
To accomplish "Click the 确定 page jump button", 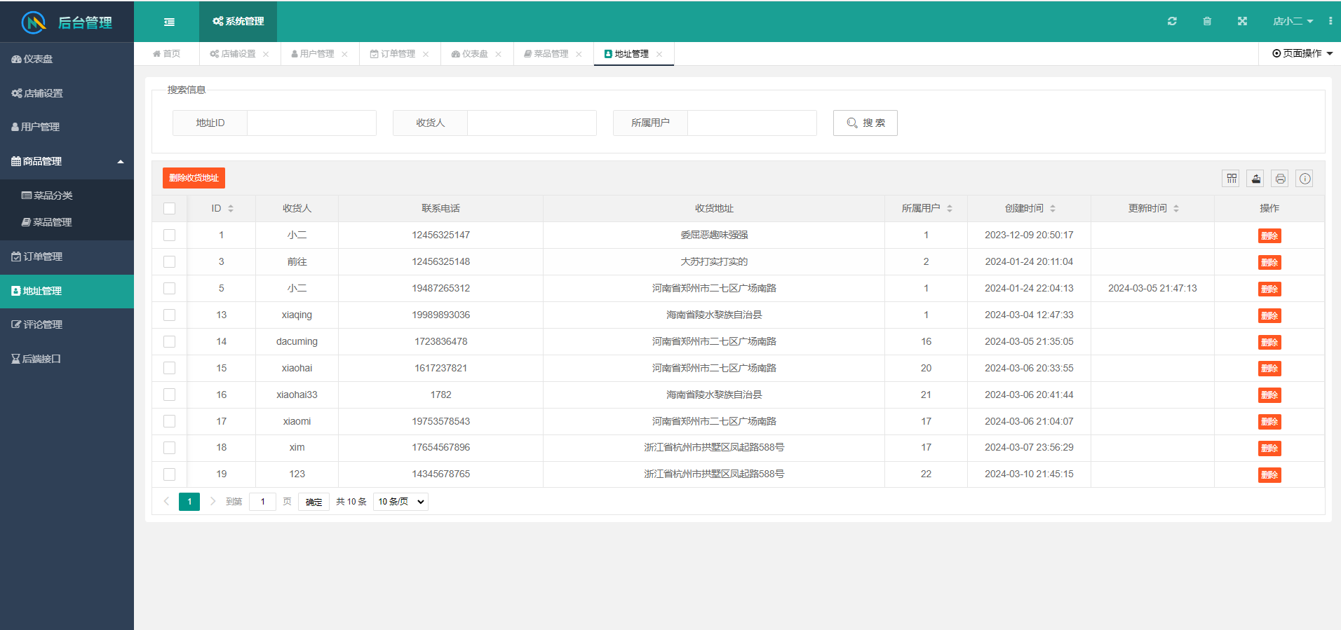I will [x=314, y=502].
